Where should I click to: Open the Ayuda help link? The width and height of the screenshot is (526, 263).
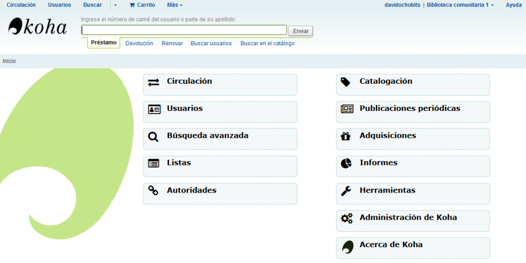(x=514, y=5)
